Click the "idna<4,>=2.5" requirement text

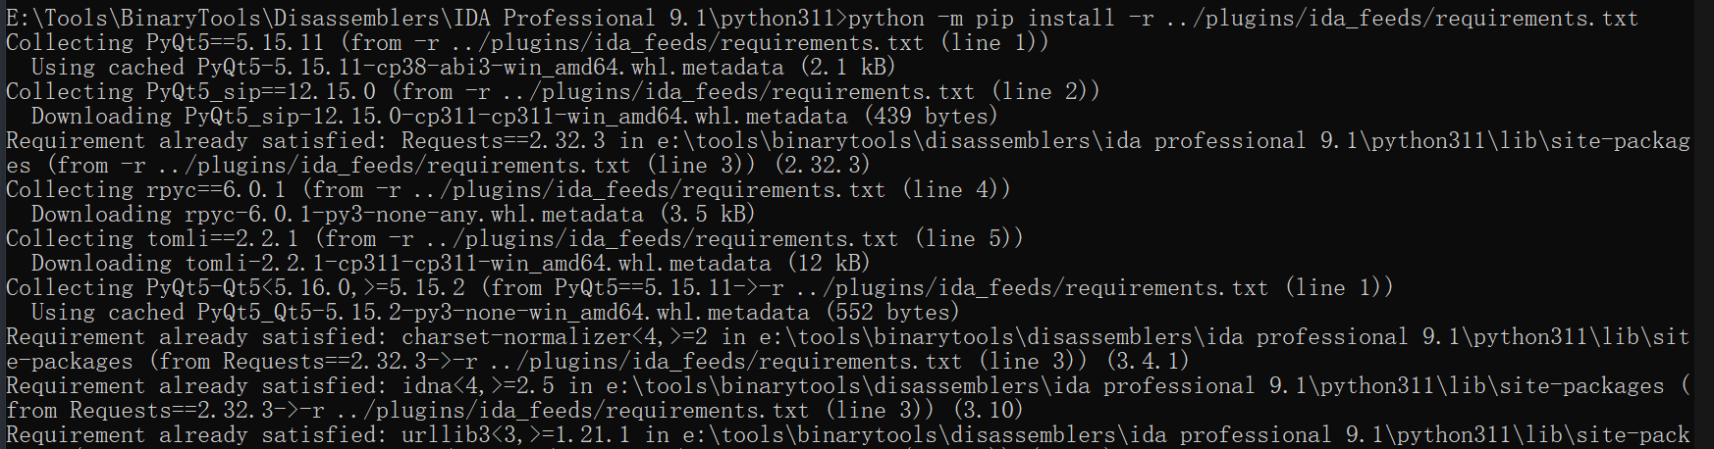[x=477, y=385]
